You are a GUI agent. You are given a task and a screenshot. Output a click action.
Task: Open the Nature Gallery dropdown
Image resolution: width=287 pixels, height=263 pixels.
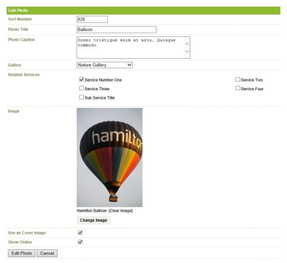105,65
